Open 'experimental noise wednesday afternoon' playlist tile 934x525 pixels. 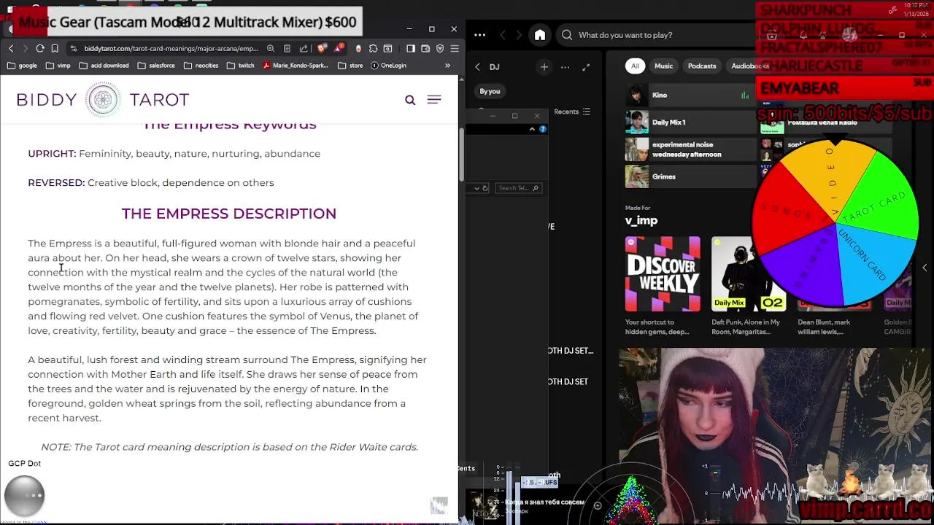pos(690,149)
